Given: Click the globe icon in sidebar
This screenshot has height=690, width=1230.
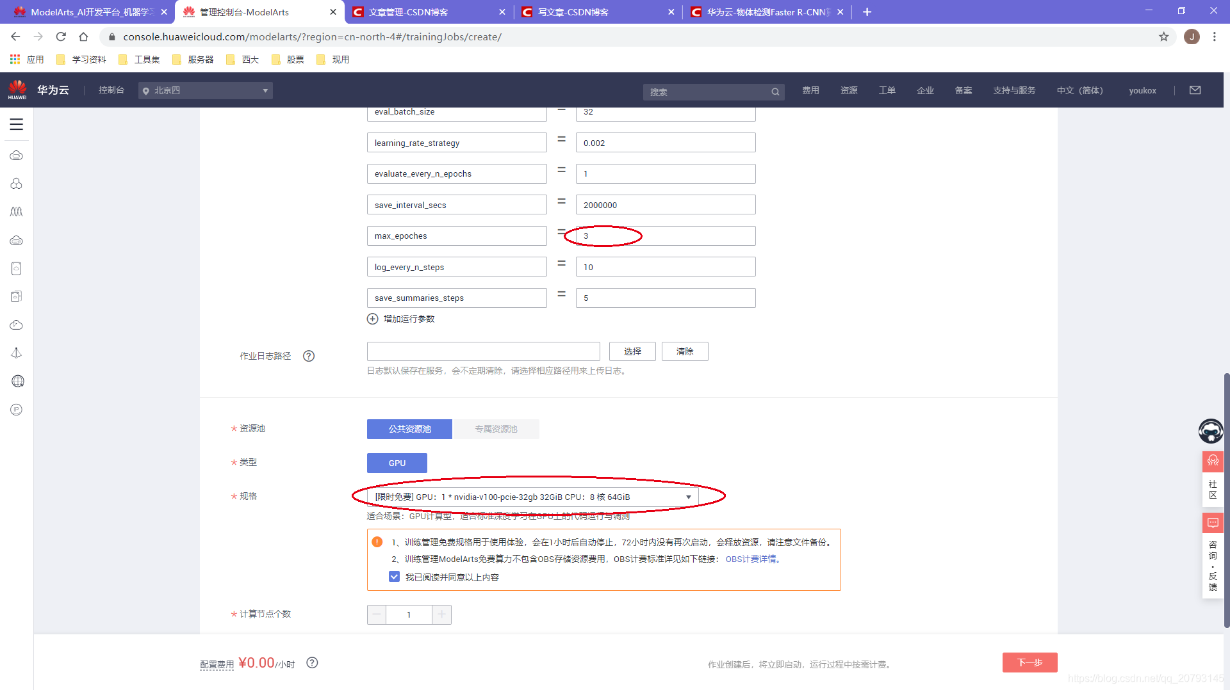Looking at the screenshot, I should click(x=18, y=381).
